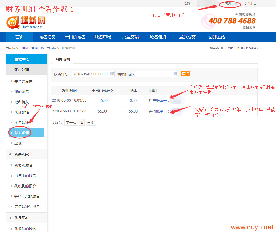276x232 pixels.
Task: Collapse the 账户管理 section
Action: [x=10, y=70]
